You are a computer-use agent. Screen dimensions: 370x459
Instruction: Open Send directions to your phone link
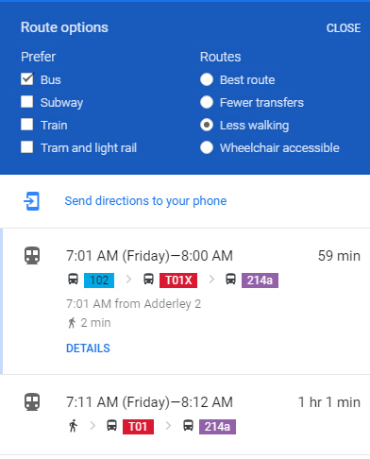[x=145, y=201]
